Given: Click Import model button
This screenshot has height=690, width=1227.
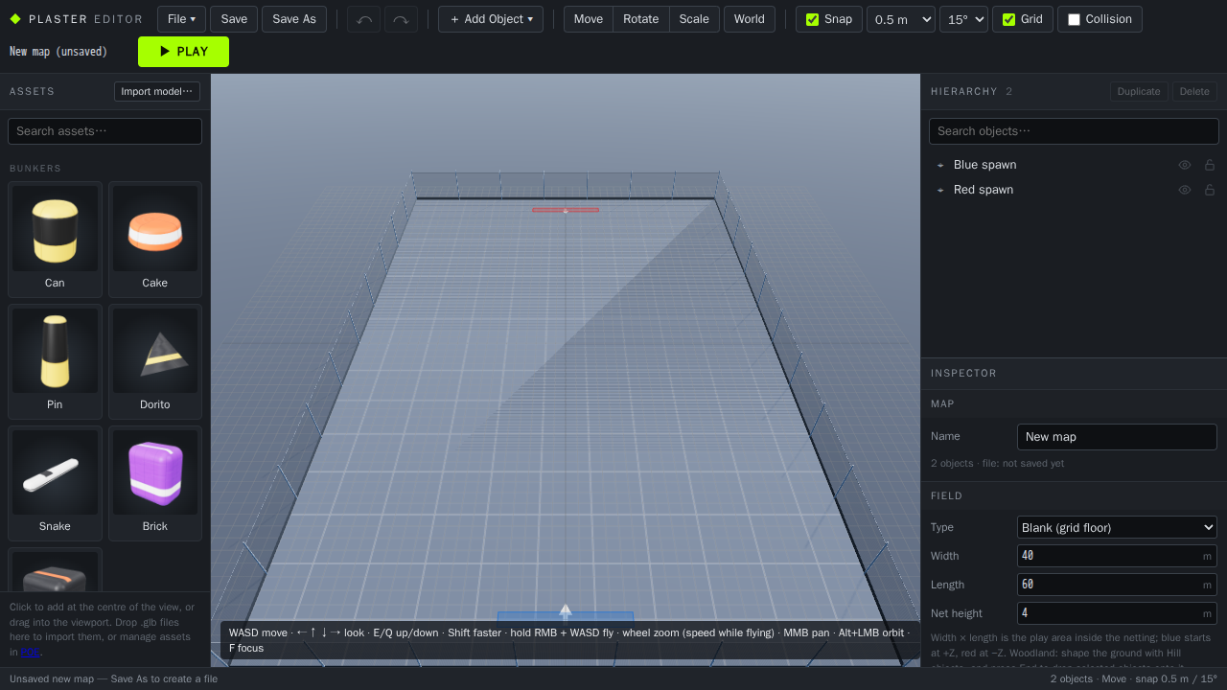Looking at the screenshot, I should pos(157,91).
